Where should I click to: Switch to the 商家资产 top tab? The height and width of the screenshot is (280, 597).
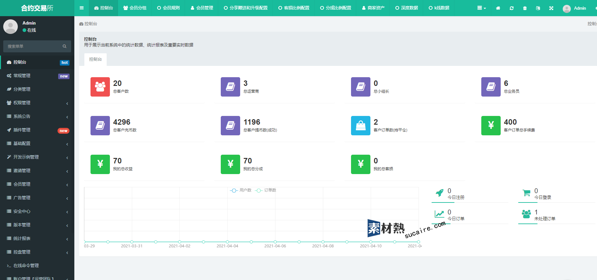point(373,8)
